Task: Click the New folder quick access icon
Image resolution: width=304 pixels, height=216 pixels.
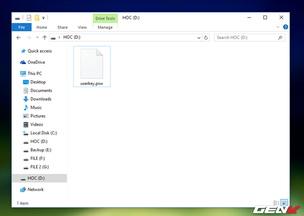Action: pos(37,18)
